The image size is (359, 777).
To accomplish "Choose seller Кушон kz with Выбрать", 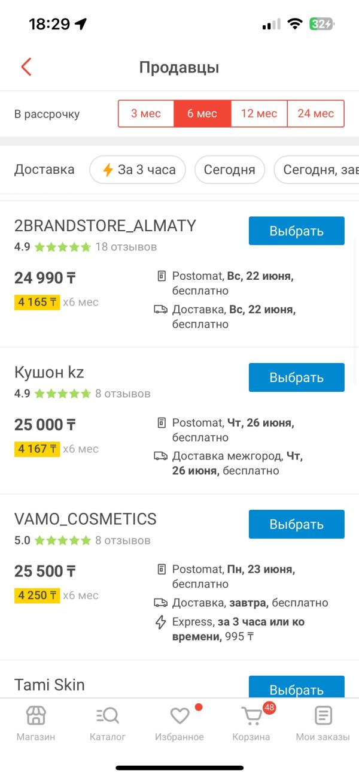I will click(297, 377).
